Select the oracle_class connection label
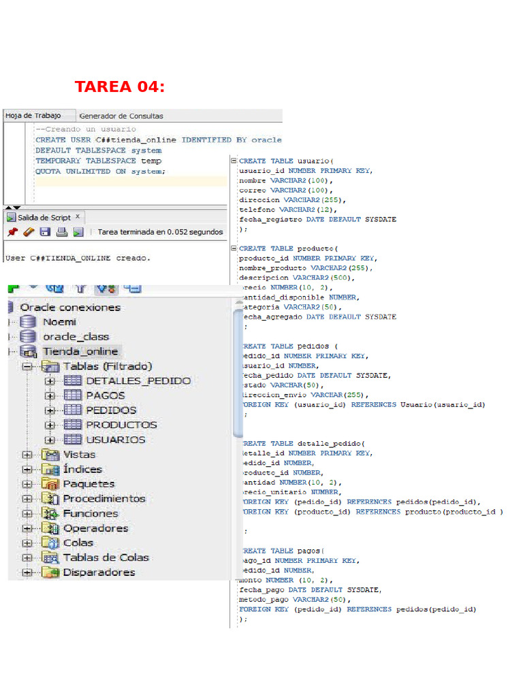Screen dimensions: 523x697 (x=76, y=336)
